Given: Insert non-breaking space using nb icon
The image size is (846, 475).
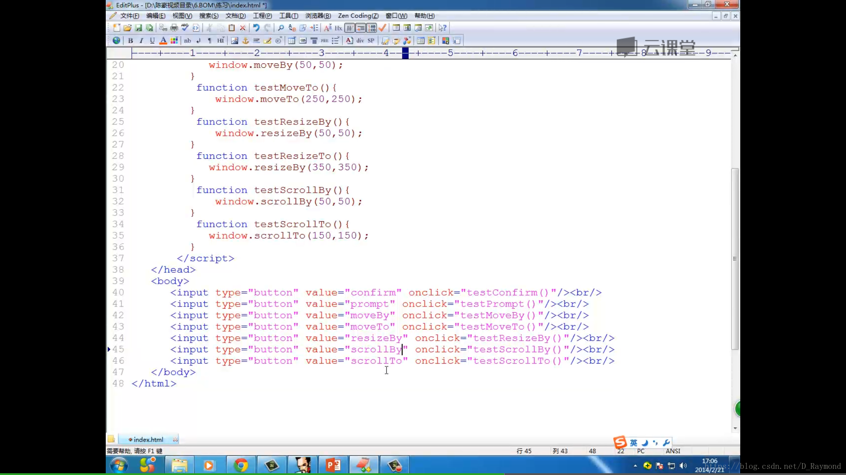Looking at the screenshot, I should pyautogui.click(x=188, y=40).
